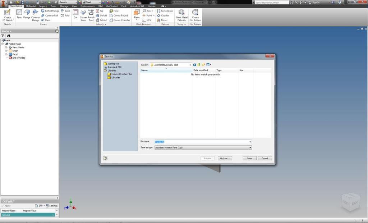The image size is (368, 223).
Task: Select the Fold tool
Action: (x=65, y=15)
